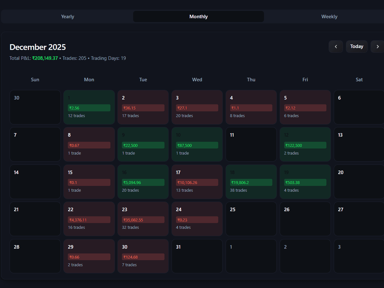Click the 17 trades label on December 2
The image size is (384, 288).
click(131, 116)
